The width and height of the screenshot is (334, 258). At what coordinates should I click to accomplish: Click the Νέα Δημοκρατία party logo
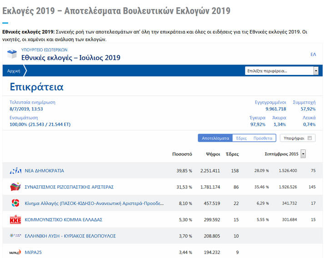[x=15, y=171]
